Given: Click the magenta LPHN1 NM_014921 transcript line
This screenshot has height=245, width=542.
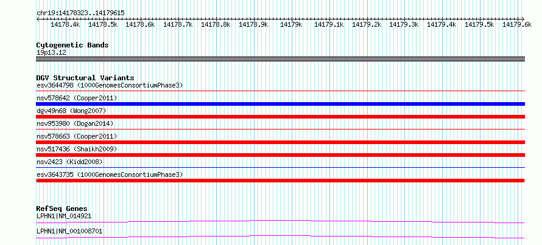Looking at the screenshot, I should tap(280, 221).
